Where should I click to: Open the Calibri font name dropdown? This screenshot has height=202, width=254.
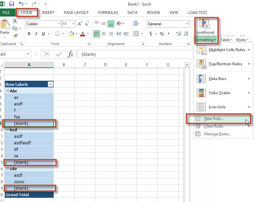pyautogui.click(x=59, y=24)
